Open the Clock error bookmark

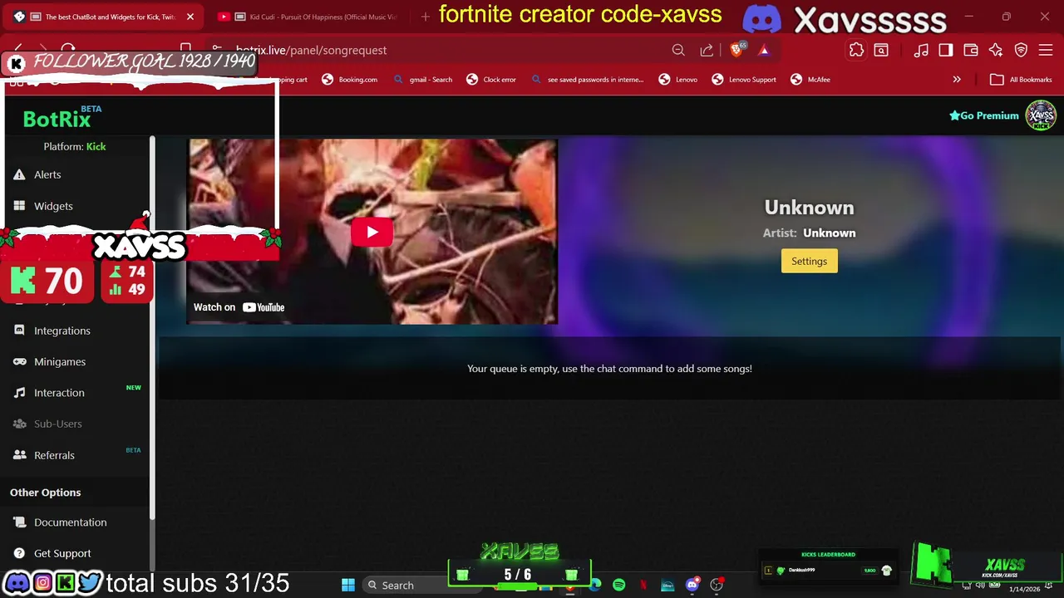[x=491, y=80]
